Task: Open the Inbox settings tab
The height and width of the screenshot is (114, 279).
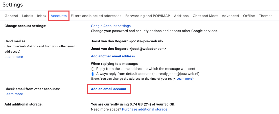Action: (x=42, y=16)
